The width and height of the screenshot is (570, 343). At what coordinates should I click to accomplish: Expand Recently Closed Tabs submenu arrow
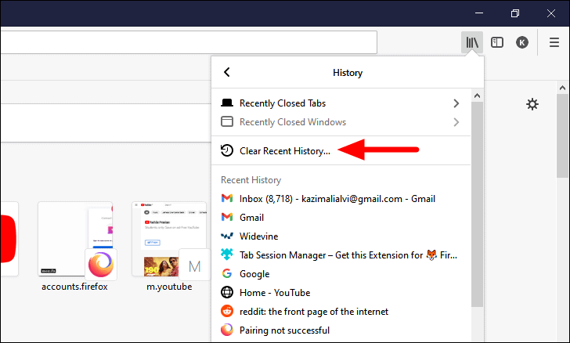456,103
